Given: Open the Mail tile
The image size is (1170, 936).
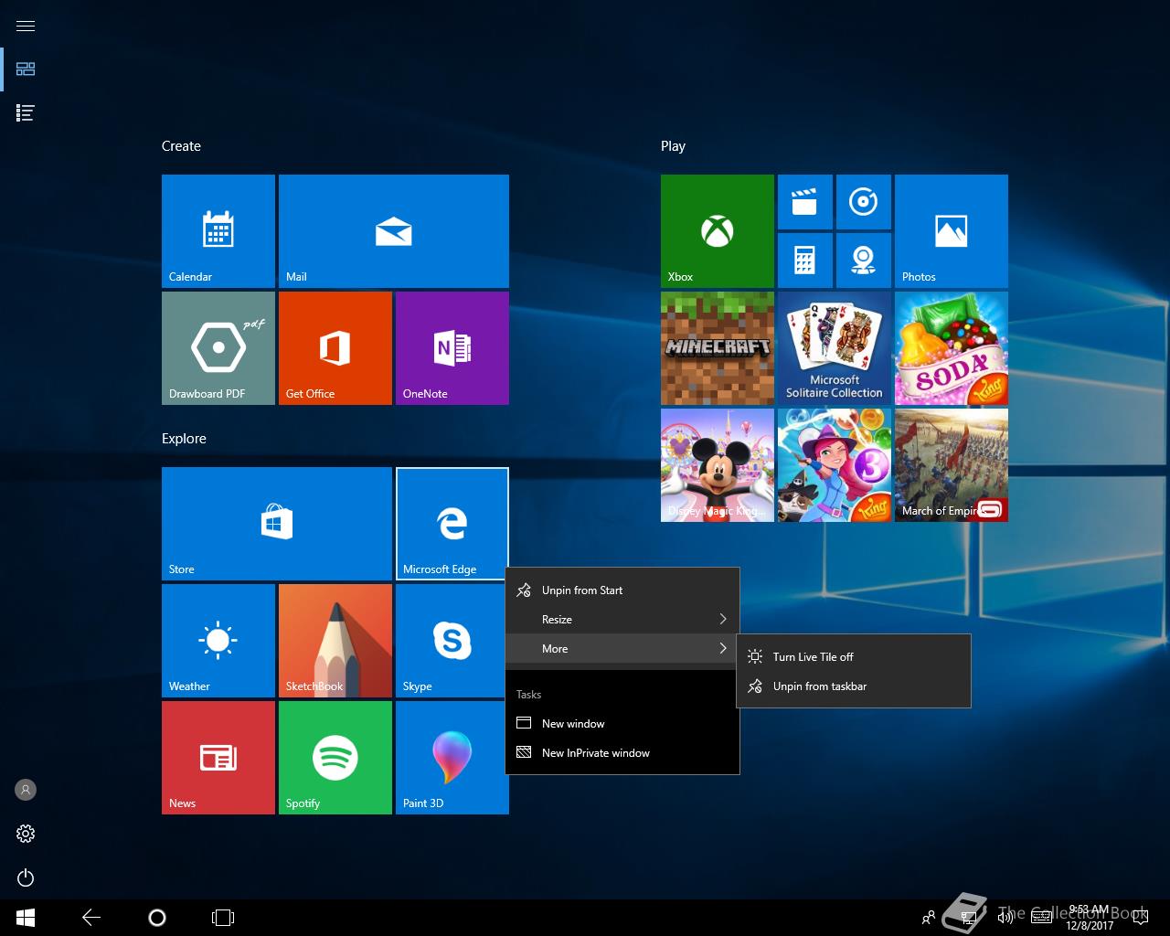Looking at the screenshot, I should [x=394, y=231].
